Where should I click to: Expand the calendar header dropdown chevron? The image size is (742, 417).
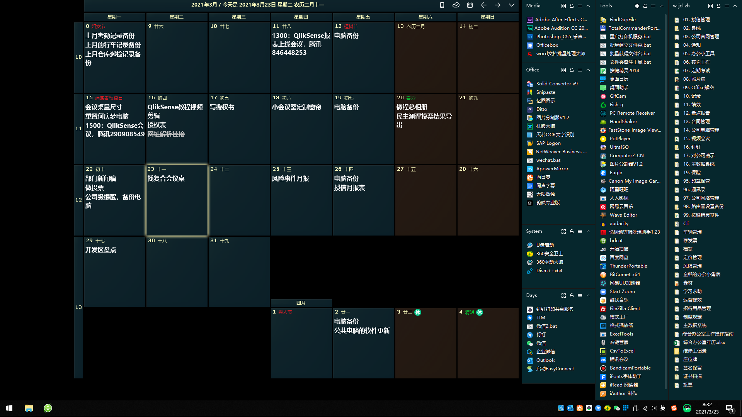[x=512, y=5]
